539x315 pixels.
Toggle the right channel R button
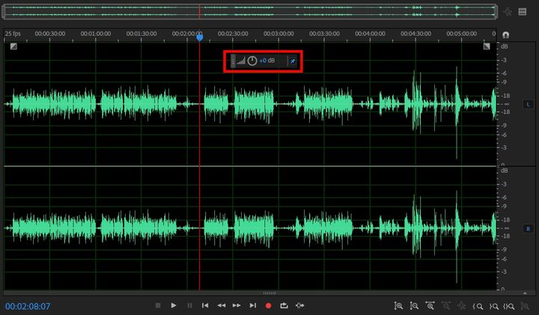tap(528, 227)
